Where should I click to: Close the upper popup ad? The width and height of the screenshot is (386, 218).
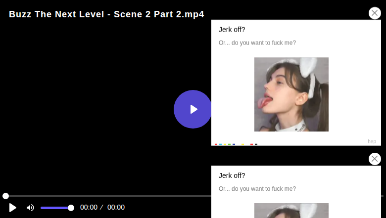pos(375,13)
